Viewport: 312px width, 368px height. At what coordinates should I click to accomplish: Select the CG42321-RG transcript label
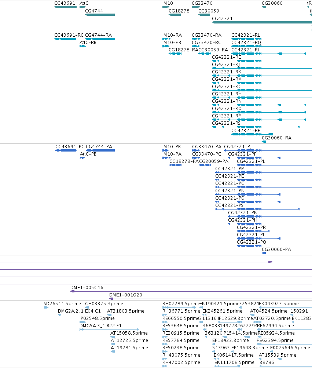pyautogui.click(x=227, y=87)
